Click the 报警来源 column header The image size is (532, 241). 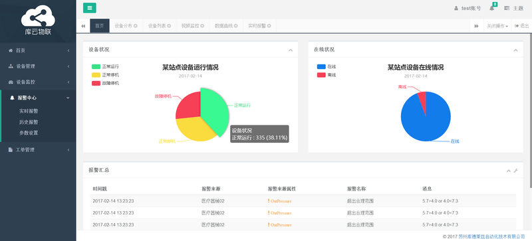tap(211, 189)
